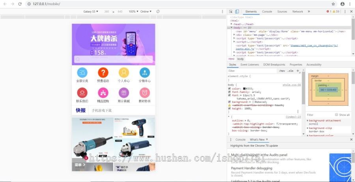The image size is (355, 182).
Task: Activate the inspect element picker icon
Action: click(231, 11)
